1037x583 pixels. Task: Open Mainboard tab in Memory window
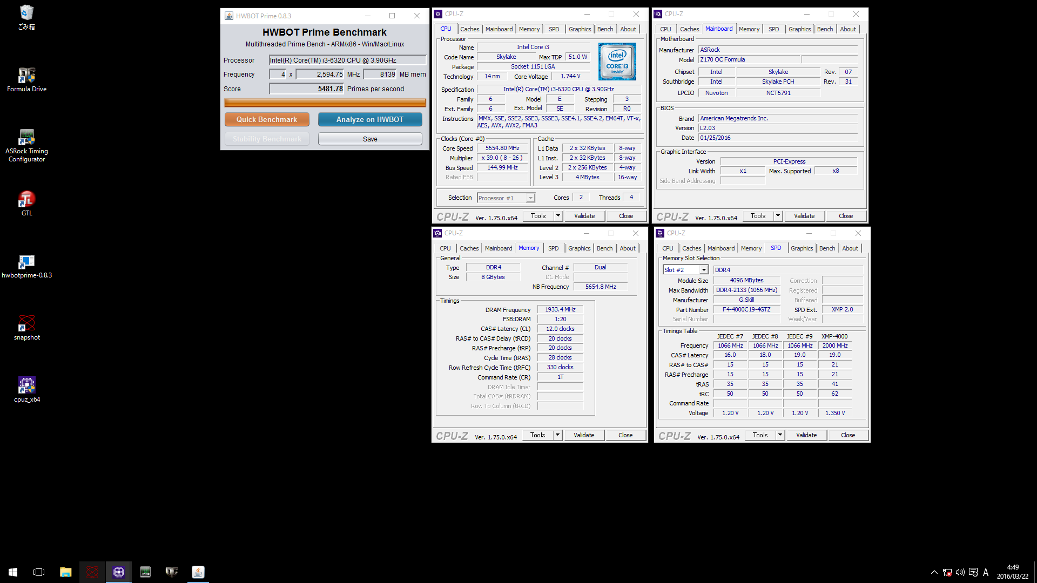point(498,248)
